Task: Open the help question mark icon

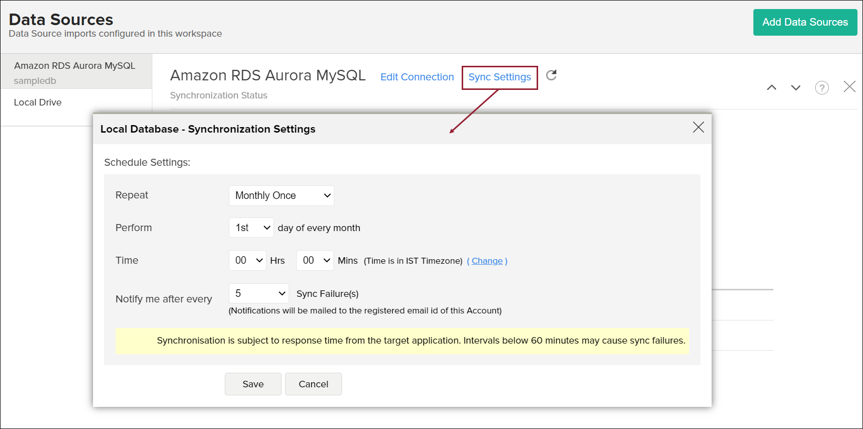Action: tap(822, 88)
